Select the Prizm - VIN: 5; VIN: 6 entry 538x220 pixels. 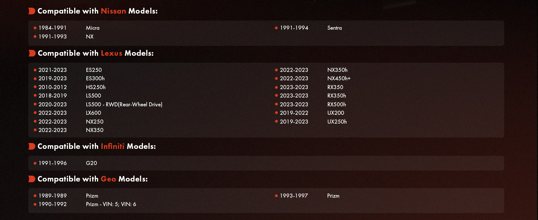point(111,204)
